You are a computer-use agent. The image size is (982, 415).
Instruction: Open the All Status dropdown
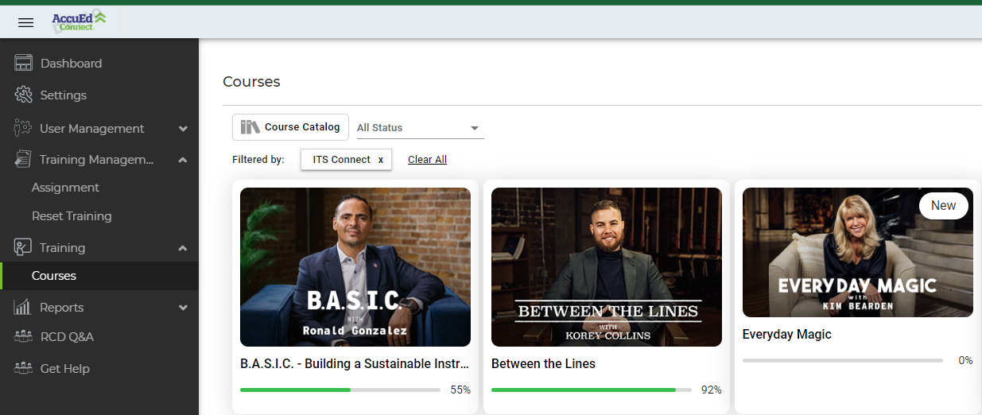tap(420, 128)
